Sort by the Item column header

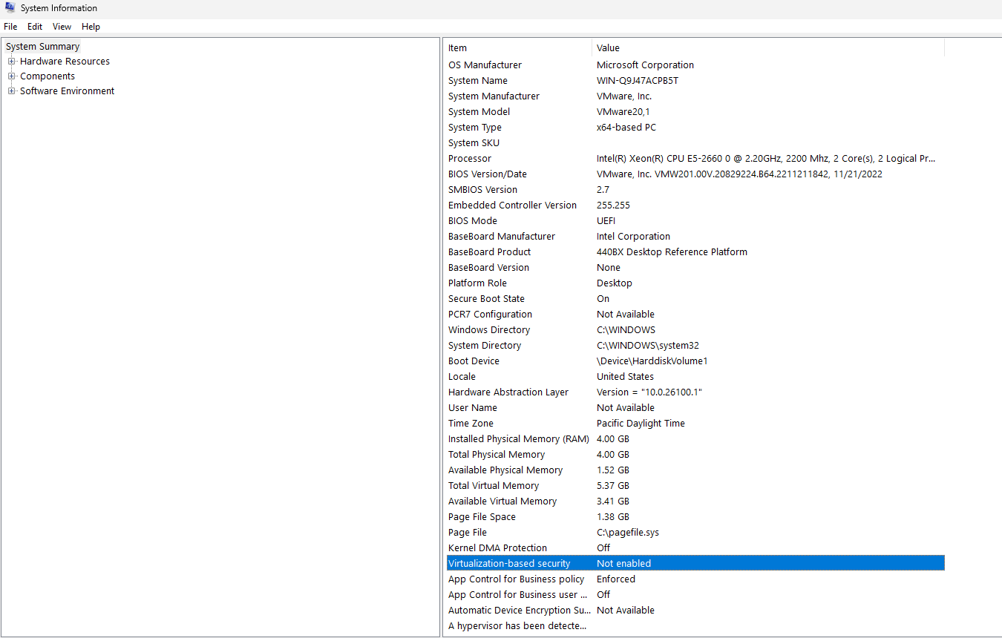click(x=518, y=47)
